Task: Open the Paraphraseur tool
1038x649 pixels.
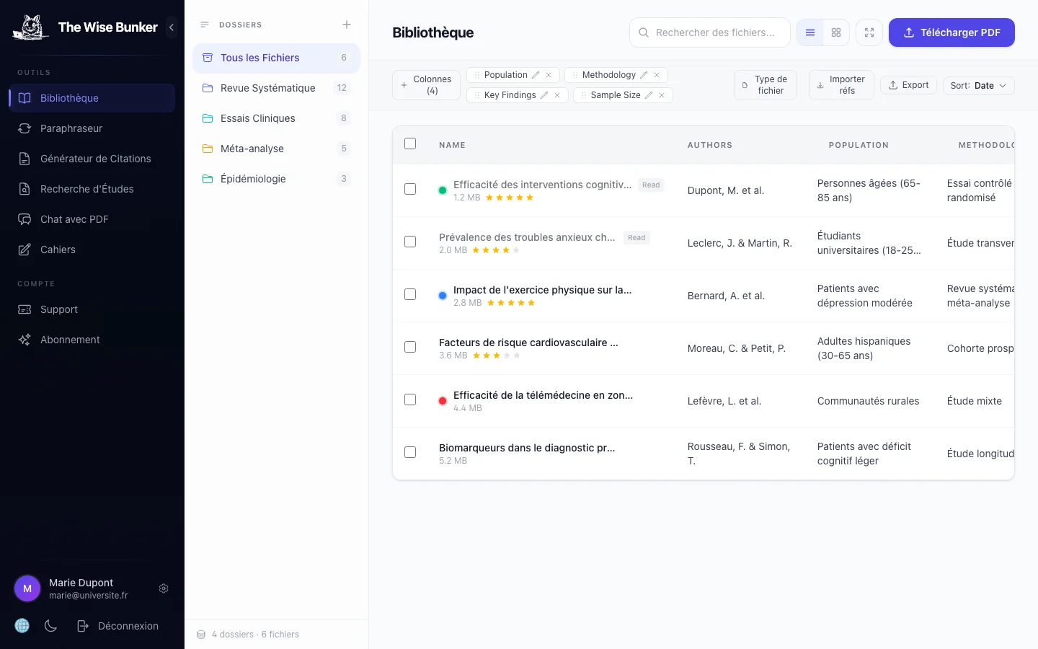Action: coord(71,128)
